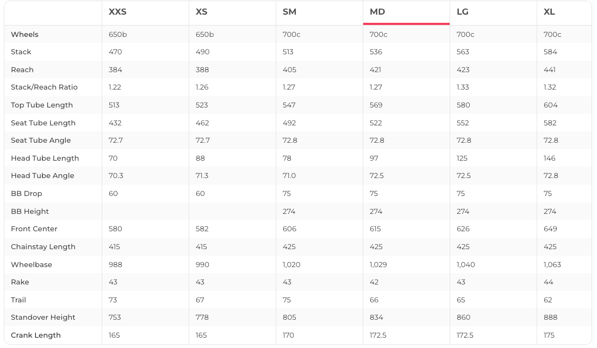Switch to the XL size column

(x=549, y=12)
